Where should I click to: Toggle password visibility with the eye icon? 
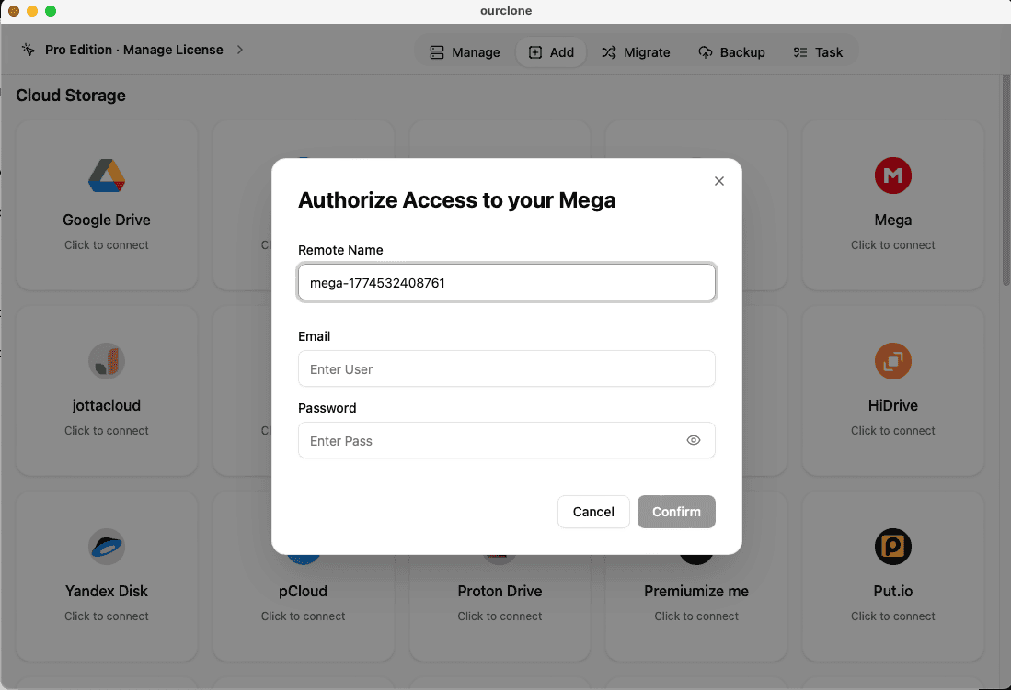coord(694,440)
